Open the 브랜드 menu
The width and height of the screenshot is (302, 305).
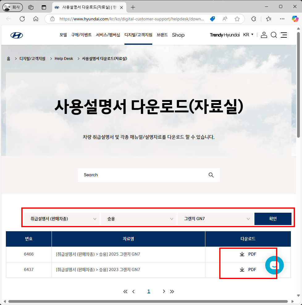(x=162, y=35)
